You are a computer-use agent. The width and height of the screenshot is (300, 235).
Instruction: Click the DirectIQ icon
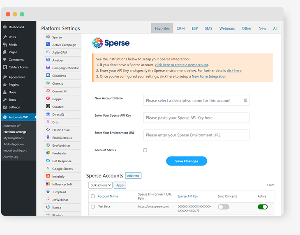coord(48,114)
